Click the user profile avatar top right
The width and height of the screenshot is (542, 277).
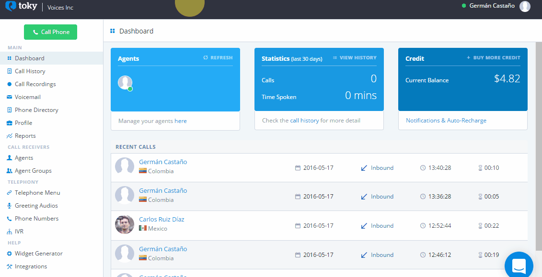tap(525, 6)
